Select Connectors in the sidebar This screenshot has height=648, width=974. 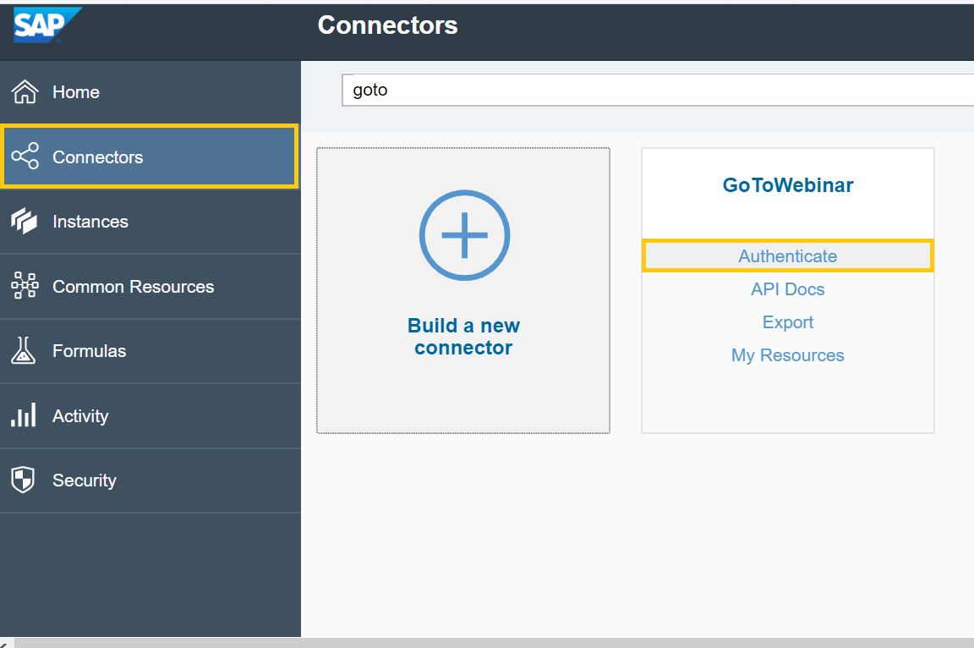click(x=150, y=156)
